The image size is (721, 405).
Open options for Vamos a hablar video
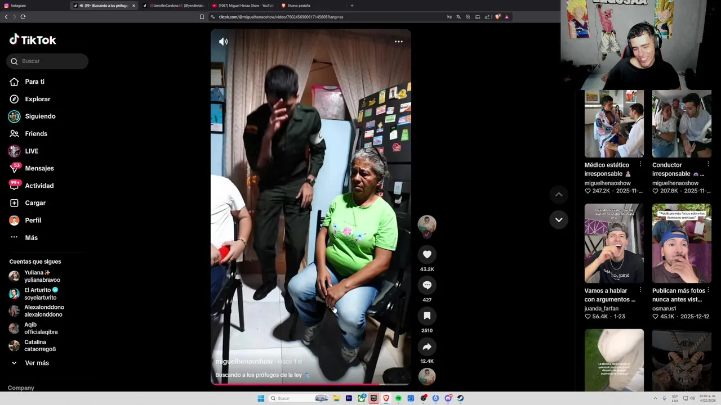click(x=640, y=290)
